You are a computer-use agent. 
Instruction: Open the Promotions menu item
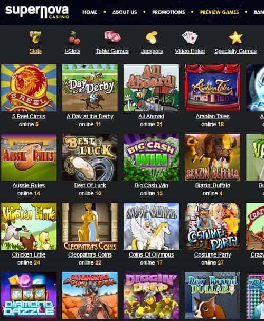coord(168,12)
